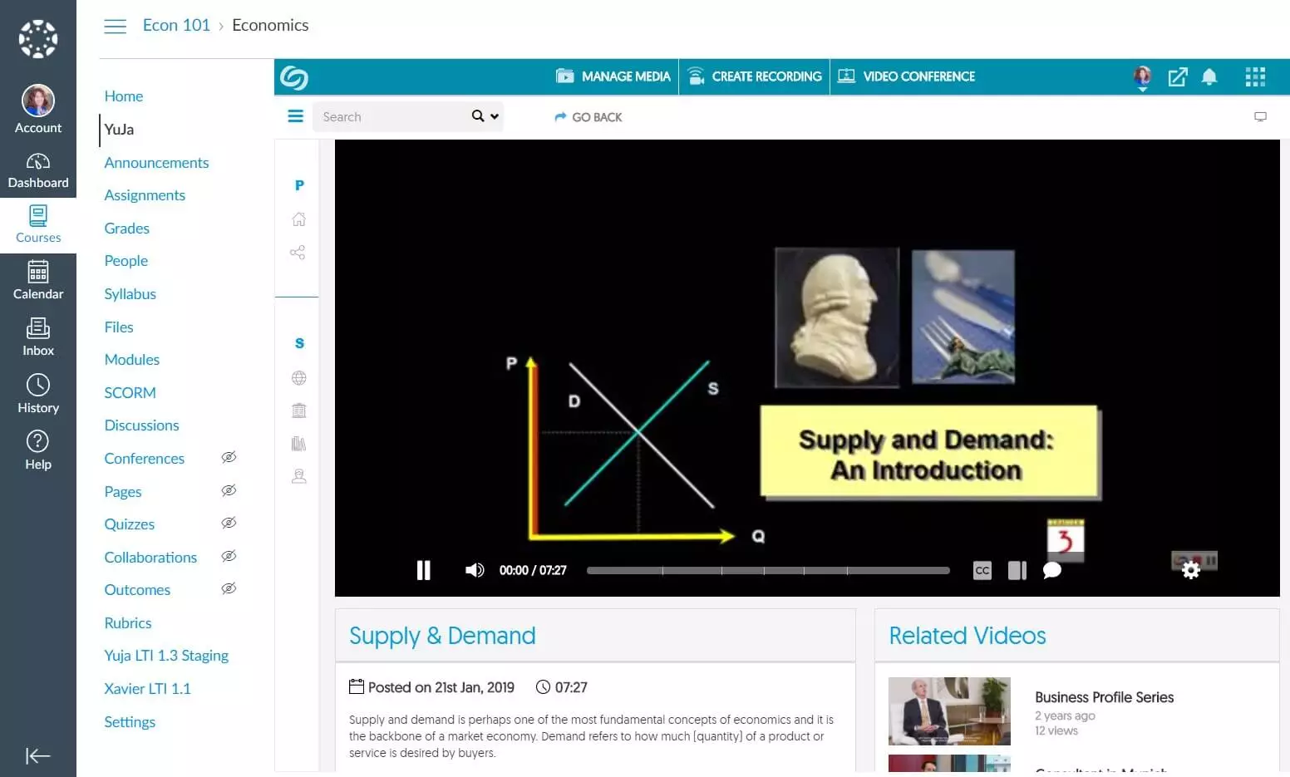The height and width of the screenshot is (777, 1290).
Task: Open Announcements in the course menu
Action: [156, 163]
